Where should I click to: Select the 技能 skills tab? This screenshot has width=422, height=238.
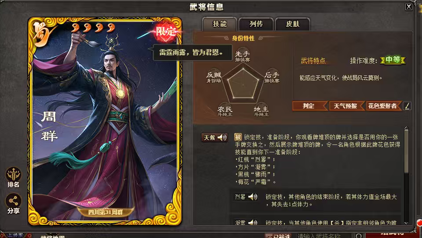(220, 24)
